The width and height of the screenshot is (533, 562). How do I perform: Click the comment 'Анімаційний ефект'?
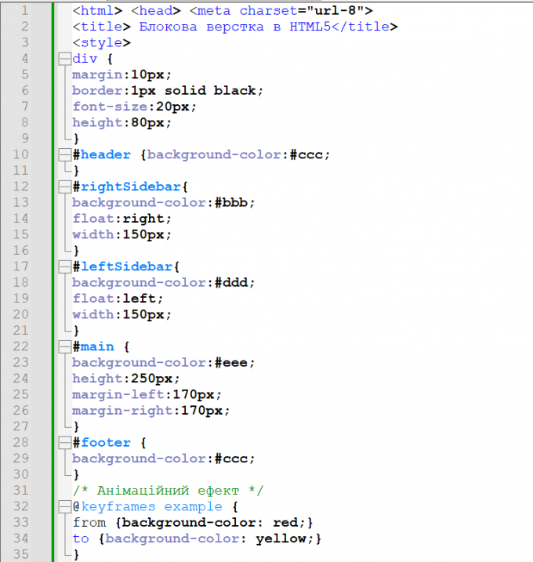point(168,491)
